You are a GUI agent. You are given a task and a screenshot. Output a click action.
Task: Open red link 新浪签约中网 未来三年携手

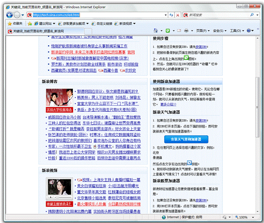pos(88,52)
